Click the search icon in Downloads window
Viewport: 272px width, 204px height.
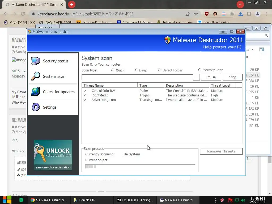pyautogui.click(x=266, y=36)
